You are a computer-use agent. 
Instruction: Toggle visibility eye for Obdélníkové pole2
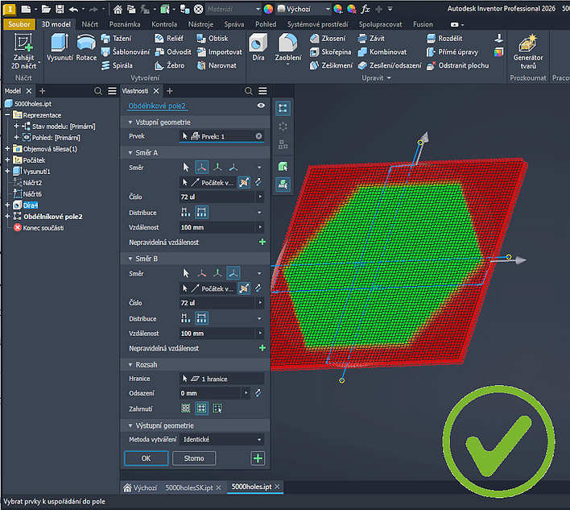click(x=260, y=106)
